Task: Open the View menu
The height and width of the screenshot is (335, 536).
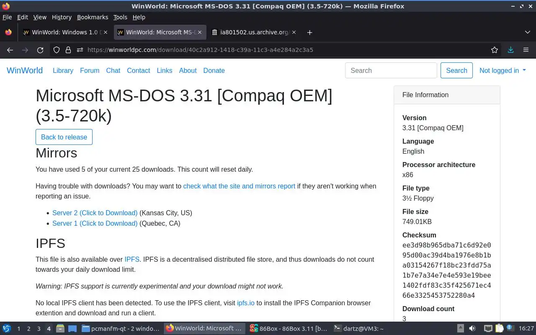Action: (x=40, y=17)
